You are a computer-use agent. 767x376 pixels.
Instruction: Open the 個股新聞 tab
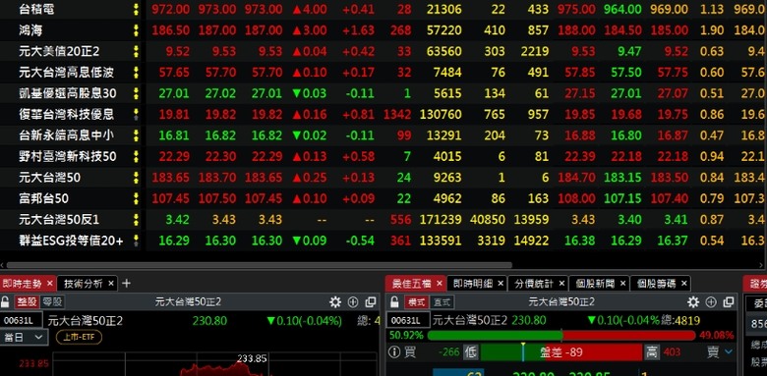pyautogui.click(x=595, y=283)
